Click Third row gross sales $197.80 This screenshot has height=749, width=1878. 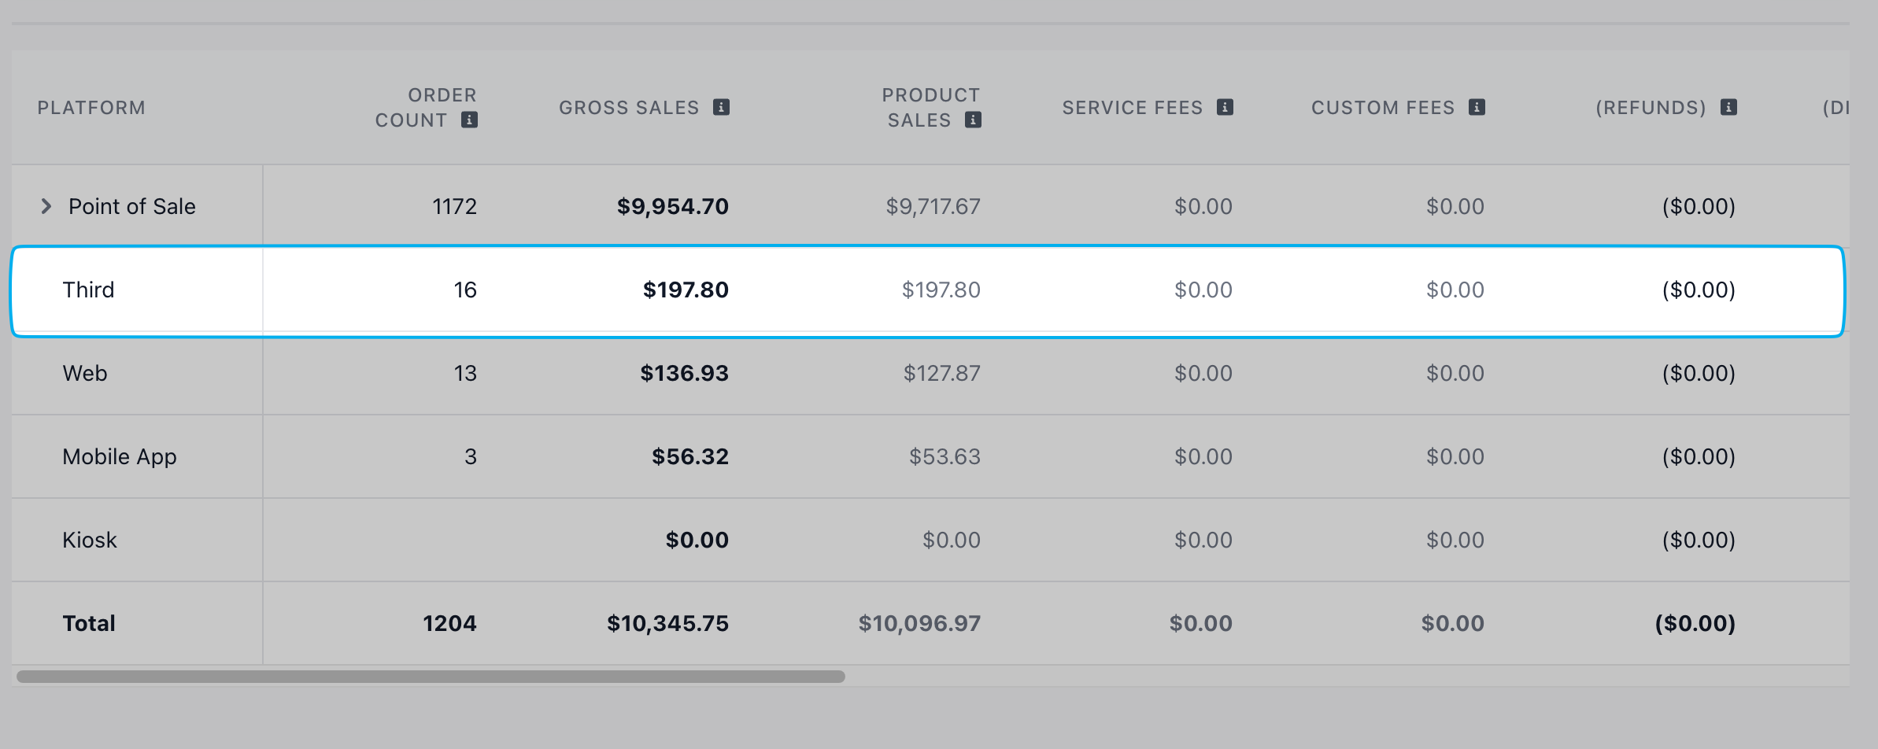(x=686, y=290)
